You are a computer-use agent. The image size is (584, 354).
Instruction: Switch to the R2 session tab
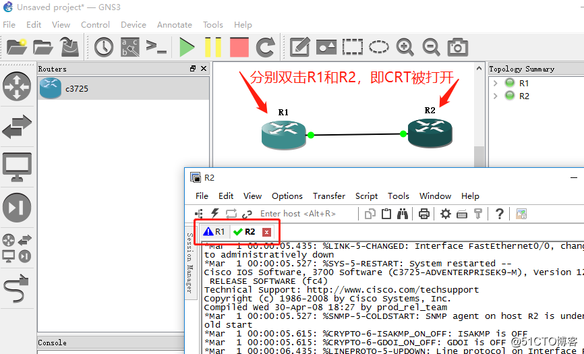(244, 232)
